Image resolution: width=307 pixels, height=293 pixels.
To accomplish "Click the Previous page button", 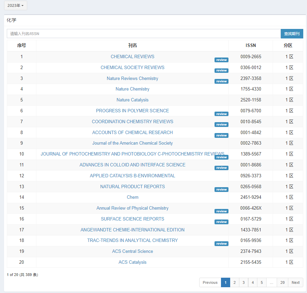I will (x=210, y=282).
